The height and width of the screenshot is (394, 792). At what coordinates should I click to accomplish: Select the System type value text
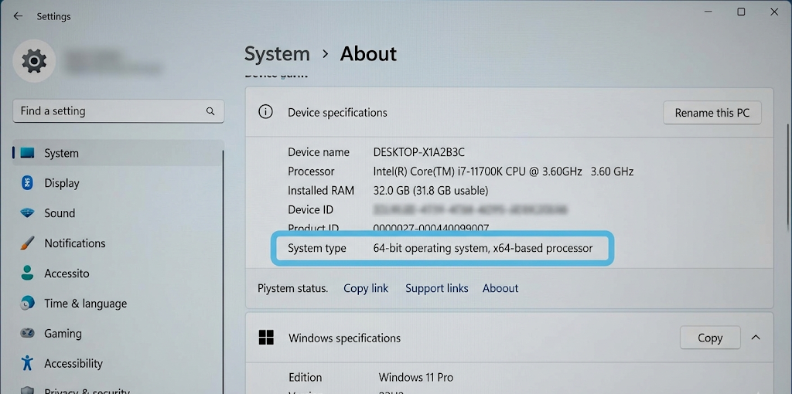(483, 248)
